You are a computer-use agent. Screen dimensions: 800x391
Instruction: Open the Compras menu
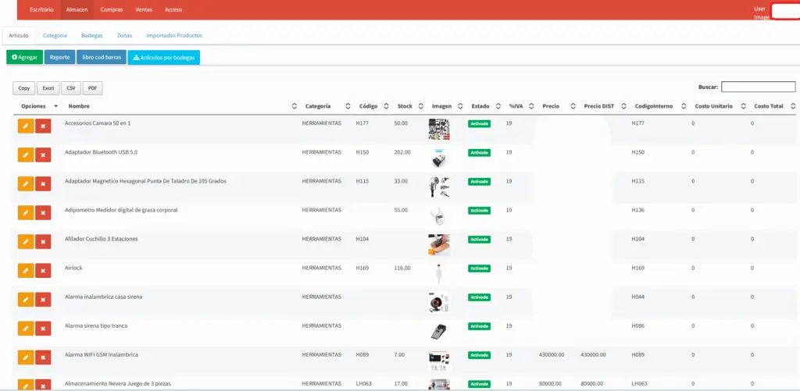coord(112,9)
